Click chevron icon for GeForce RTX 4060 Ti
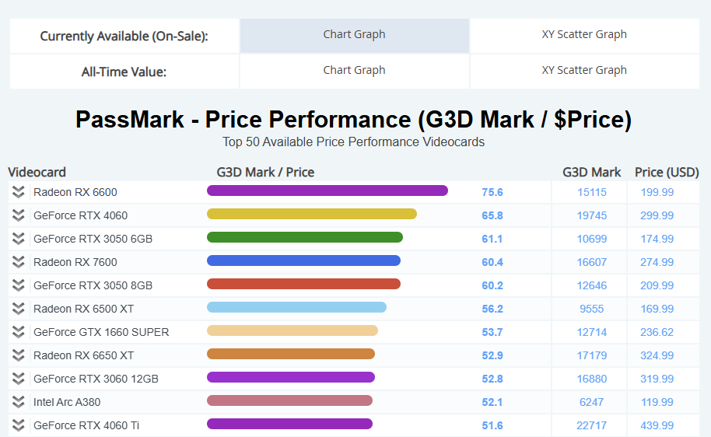The image size is (711, 437). (19, 425)
